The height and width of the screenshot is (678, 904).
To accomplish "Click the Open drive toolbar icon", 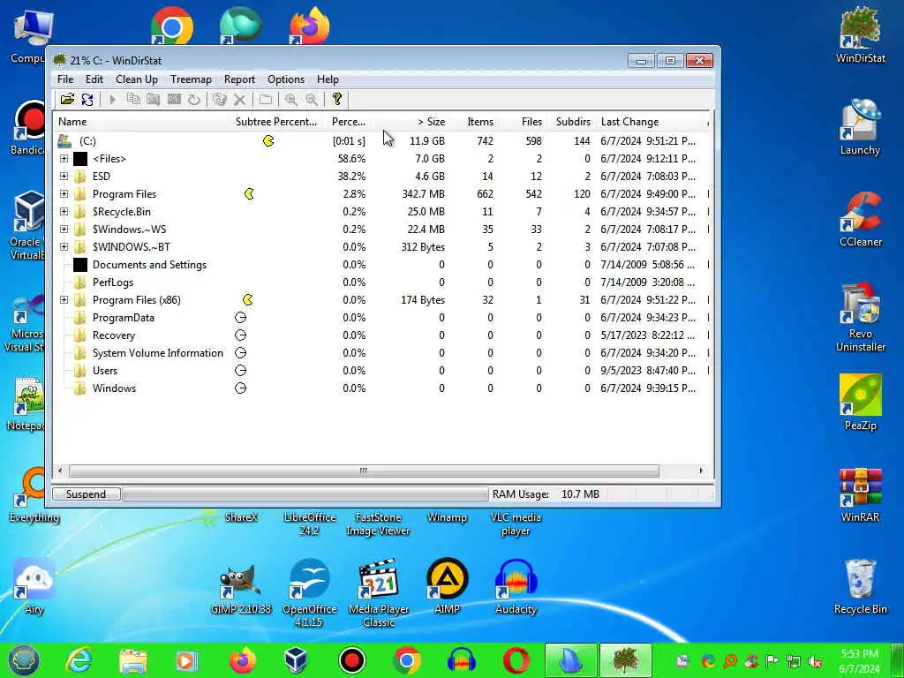I will [67, 99].
